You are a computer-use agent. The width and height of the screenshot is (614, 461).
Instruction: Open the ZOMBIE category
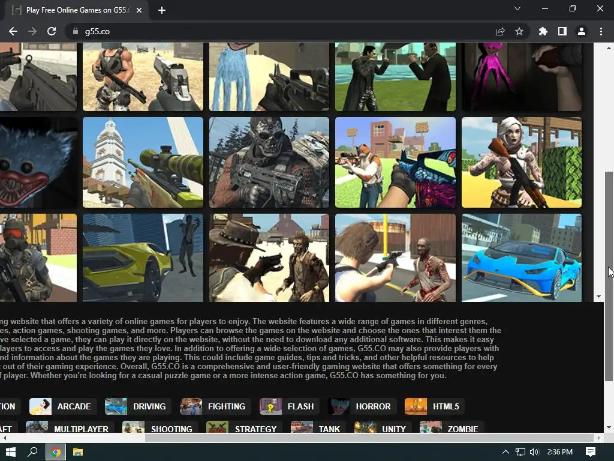pos(452,427)
